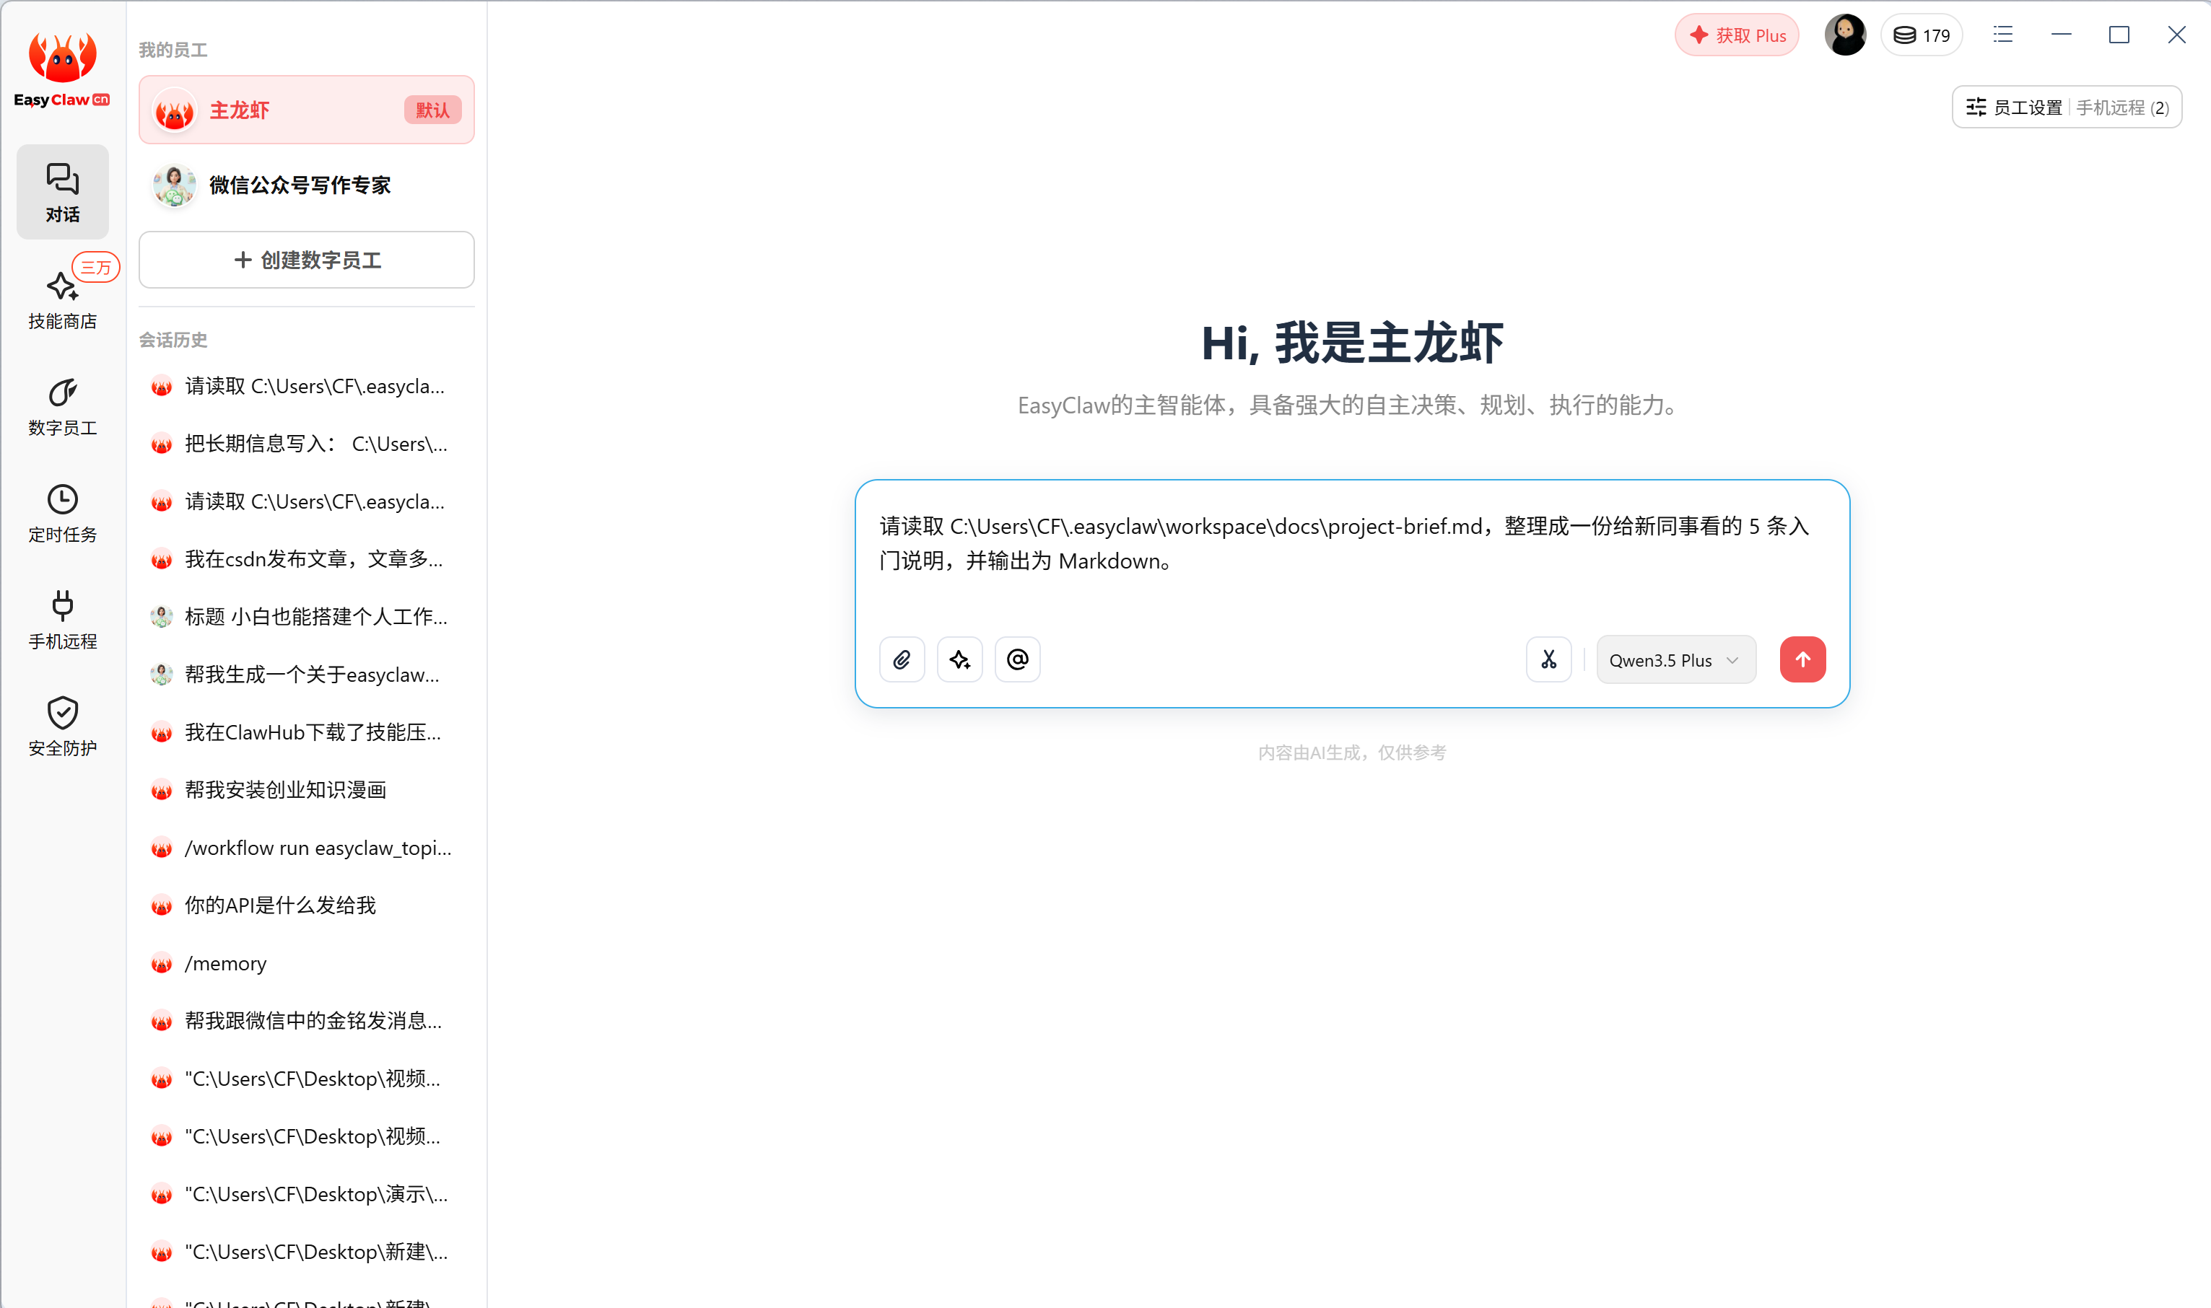Click the 三万 badge on skill store
This screenshot has width=2211, height=1308.
(96, 267)
